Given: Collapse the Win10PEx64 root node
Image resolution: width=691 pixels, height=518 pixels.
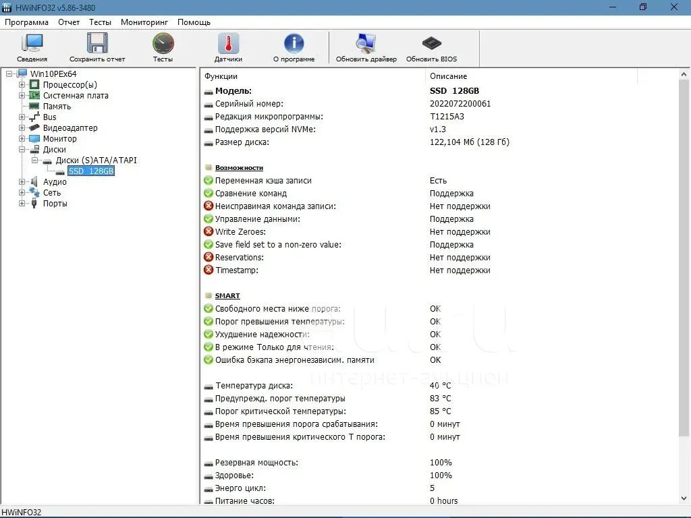Looking at the screenshot, I should (x=9, y=74).
